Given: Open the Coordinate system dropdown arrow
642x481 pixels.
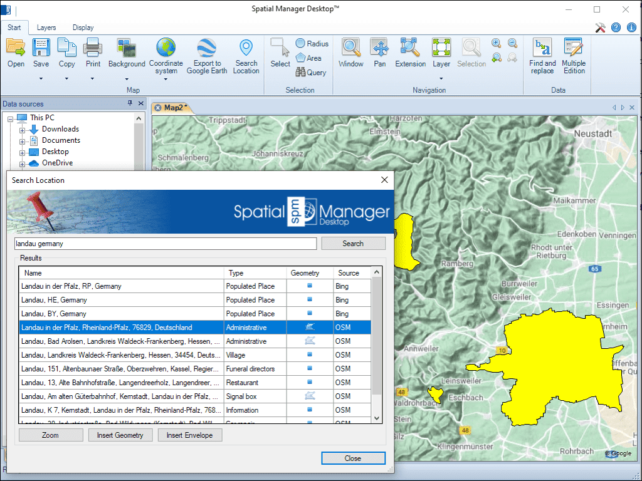Looking at the screenshot, I should click(166, 79).
